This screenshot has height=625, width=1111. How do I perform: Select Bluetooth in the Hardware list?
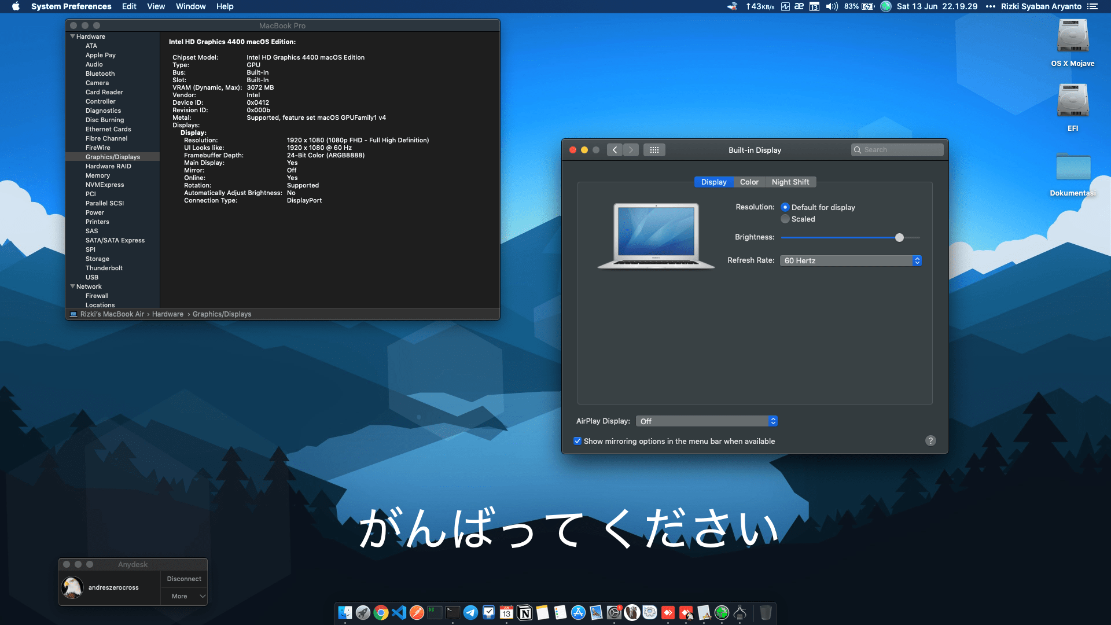(100, 73)
